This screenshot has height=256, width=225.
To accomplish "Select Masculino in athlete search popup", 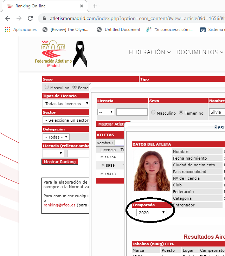I will tap(153, 112).
